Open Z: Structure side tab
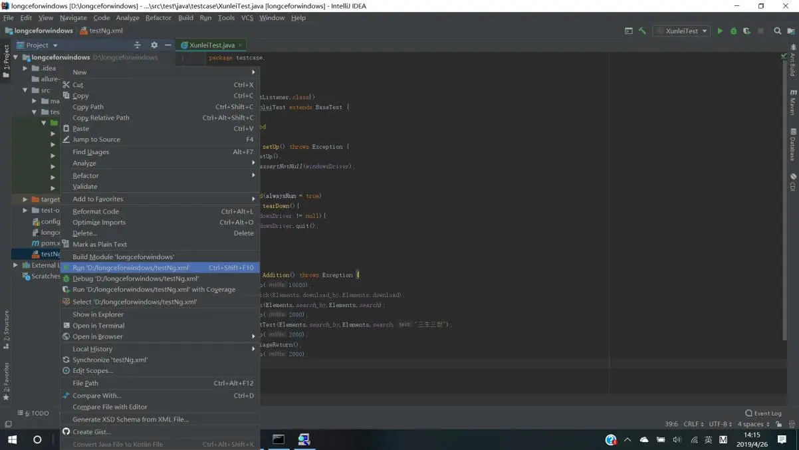 pos(6,330)
